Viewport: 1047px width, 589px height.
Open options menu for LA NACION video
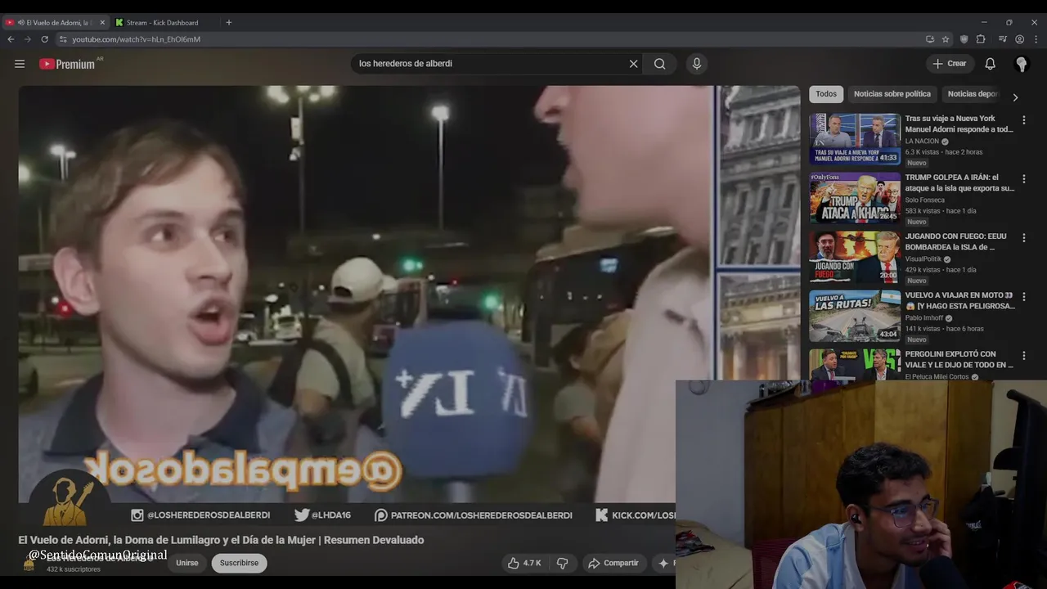[1023, 120]
